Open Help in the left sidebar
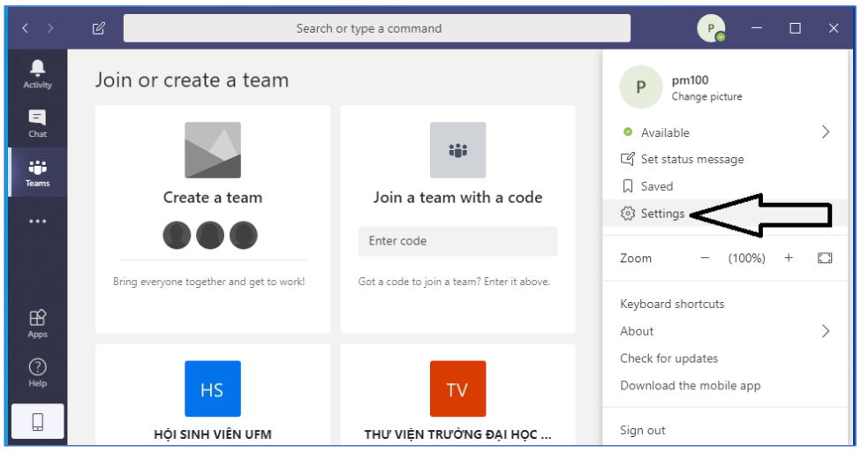 [x=37, y=372]
